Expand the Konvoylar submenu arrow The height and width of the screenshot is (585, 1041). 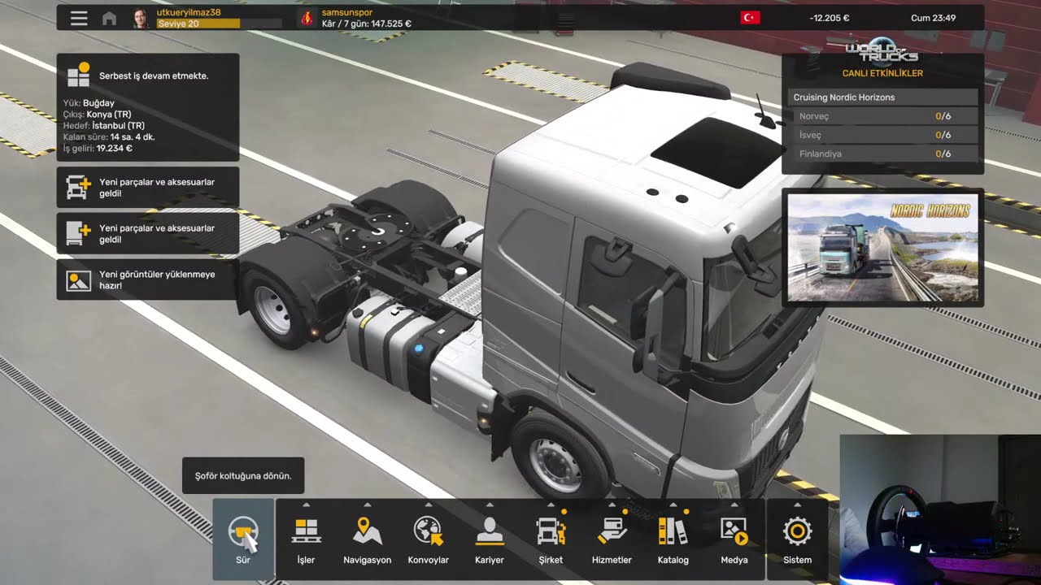tap(428, 505)
